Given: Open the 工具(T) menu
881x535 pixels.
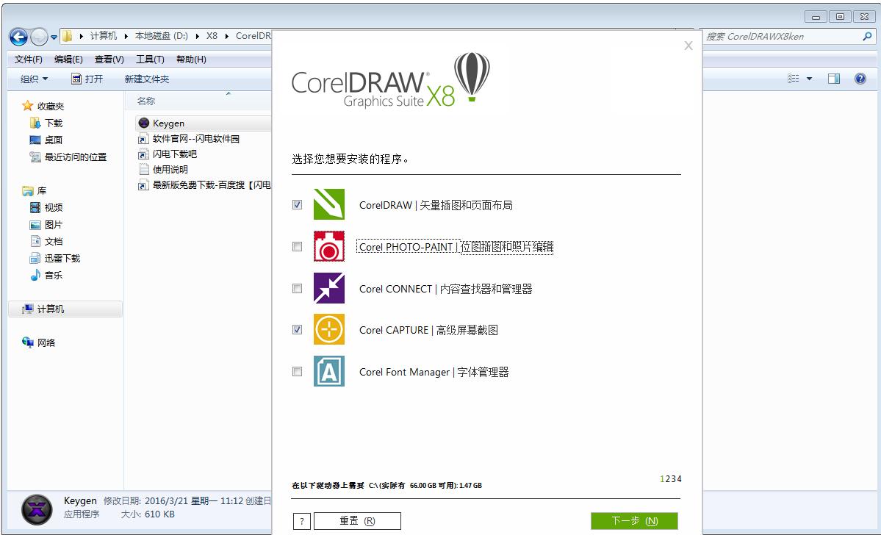Looking at the screenshot, I should tap(151, 59).
